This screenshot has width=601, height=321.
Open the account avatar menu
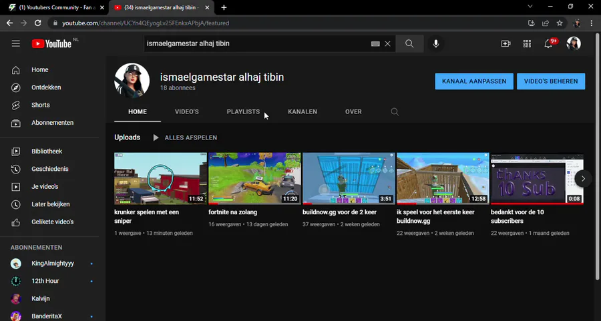click(574, 43)
